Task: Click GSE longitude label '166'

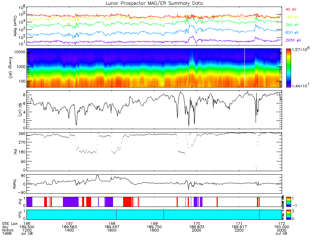Action: pyautogui.click(x=27, y=224)
